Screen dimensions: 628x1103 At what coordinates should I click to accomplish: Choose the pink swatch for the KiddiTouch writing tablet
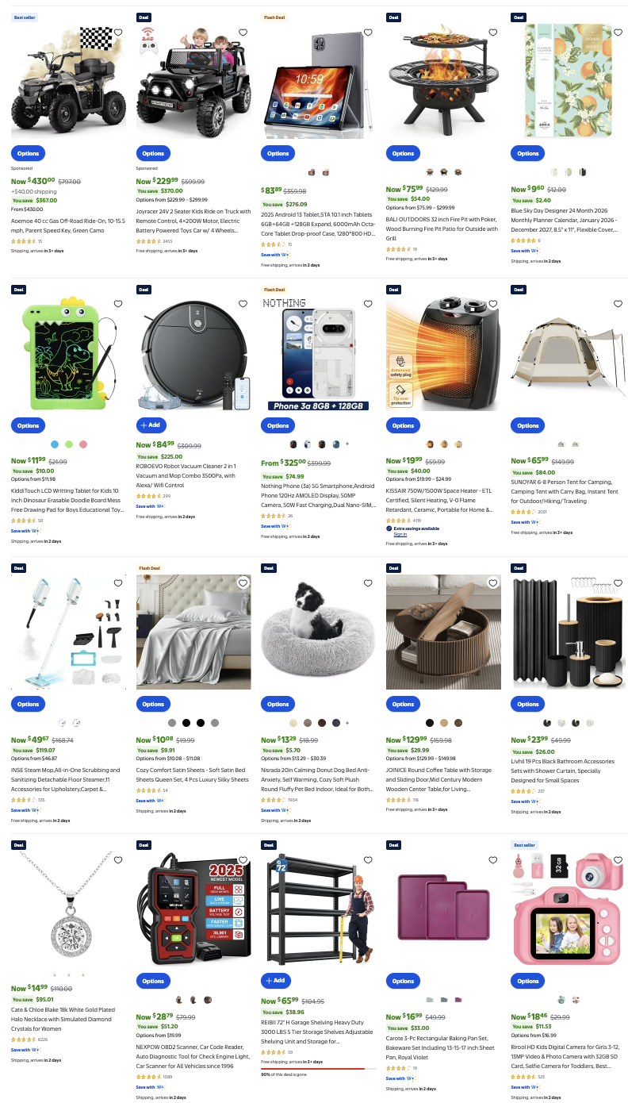83,444
